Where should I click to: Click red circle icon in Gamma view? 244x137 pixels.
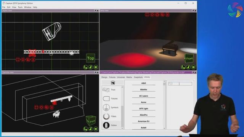[x=42, y=107]
